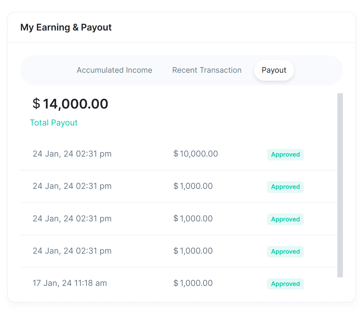
Task: Click the $1,000.00 amount in fourth row
Action: click(x=193, y=251)
